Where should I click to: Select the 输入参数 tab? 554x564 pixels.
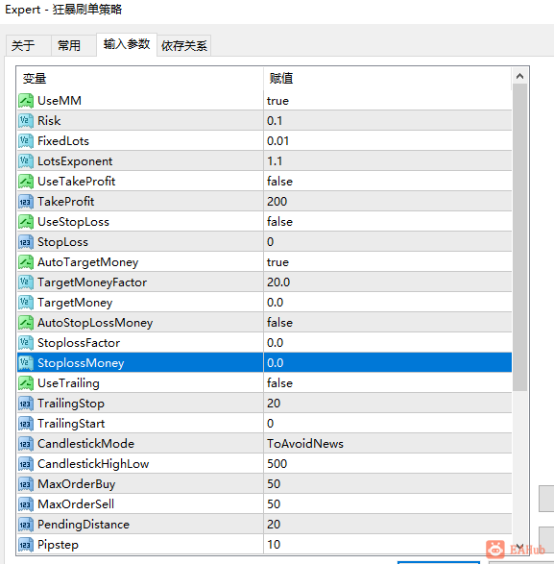tap(127, 44)
